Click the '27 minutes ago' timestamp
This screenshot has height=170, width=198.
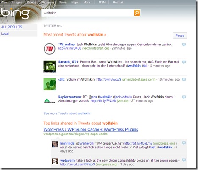click(142, 101)
